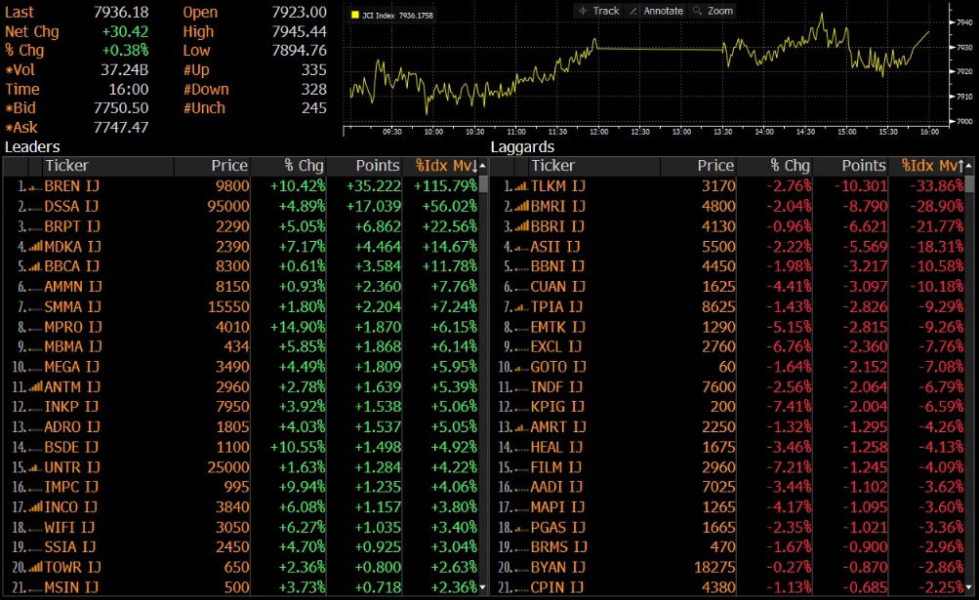The image size is (979, 600).
Task: Click the volume bars icon beside TLKM IJ
Action: click(521, 186)
